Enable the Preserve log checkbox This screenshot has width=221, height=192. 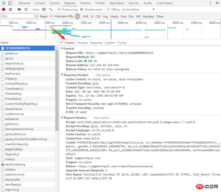(x=59, y=10)
